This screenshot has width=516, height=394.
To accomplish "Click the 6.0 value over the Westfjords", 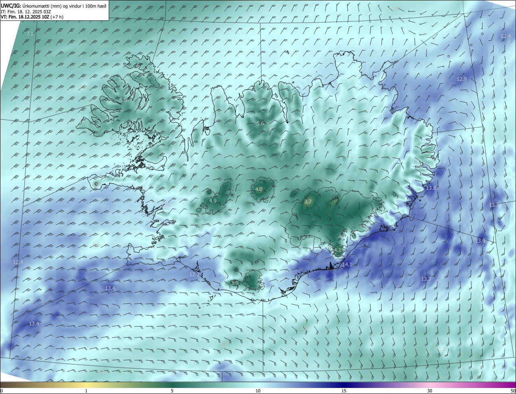I will tap(123, 100).
